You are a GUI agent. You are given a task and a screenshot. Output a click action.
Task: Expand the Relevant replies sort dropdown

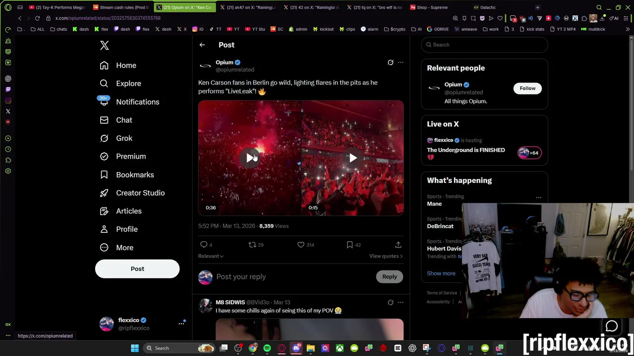coord(211,256)
